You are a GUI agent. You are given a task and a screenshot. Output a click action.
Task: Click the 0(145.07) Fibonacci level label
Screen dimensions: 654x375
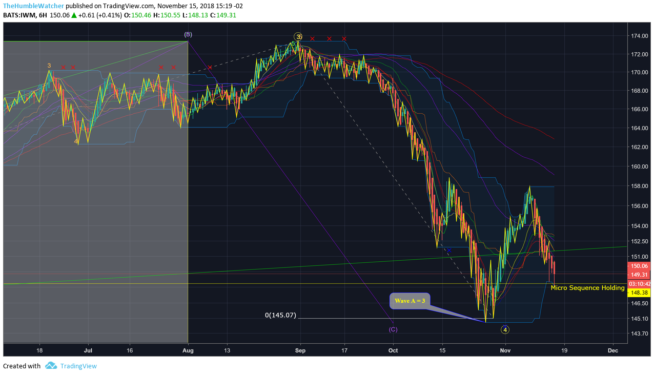point(281,316)
